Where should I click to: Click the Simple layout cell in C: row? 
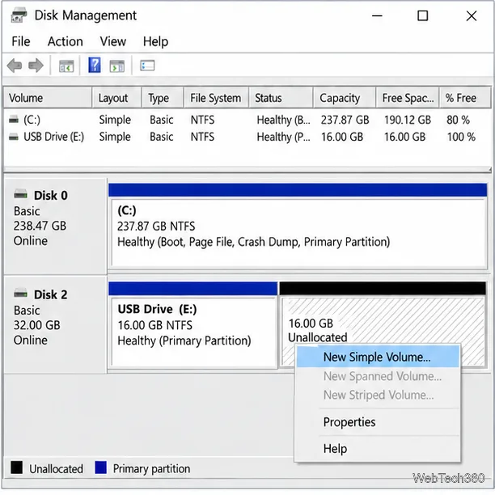(115, 120)
